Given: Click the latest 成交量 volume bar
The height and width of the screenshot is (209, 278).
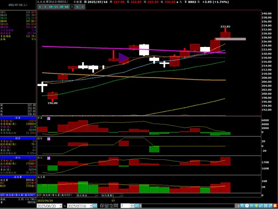Looking at the screenshot, I should 225,188.
